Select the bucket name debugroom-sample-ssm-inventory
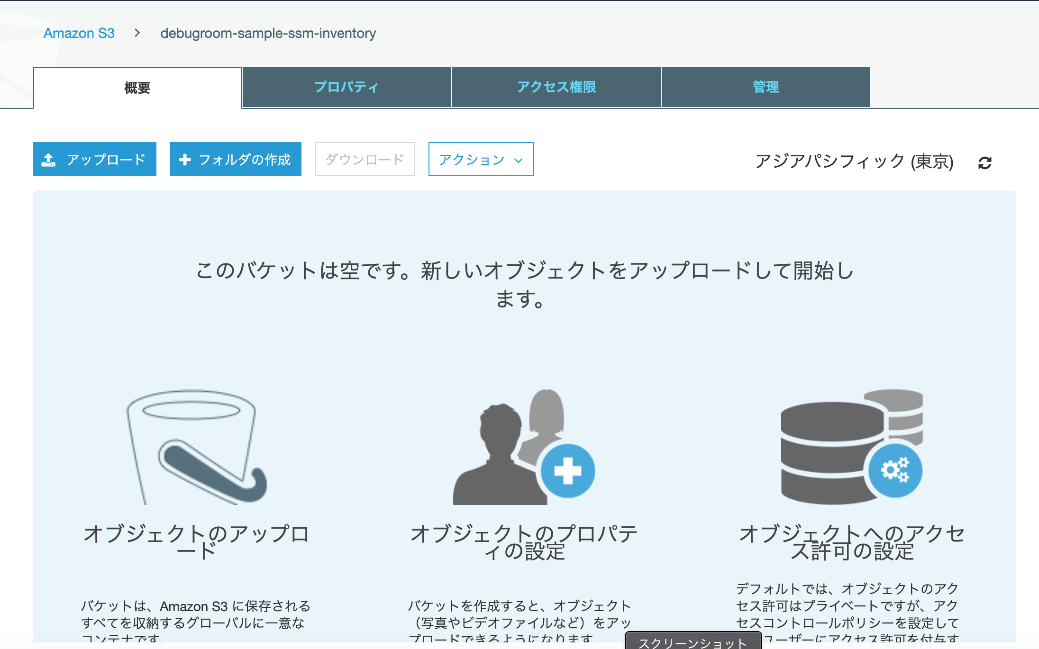Screen dimensions: 1039x649 [x=268, y=33]
